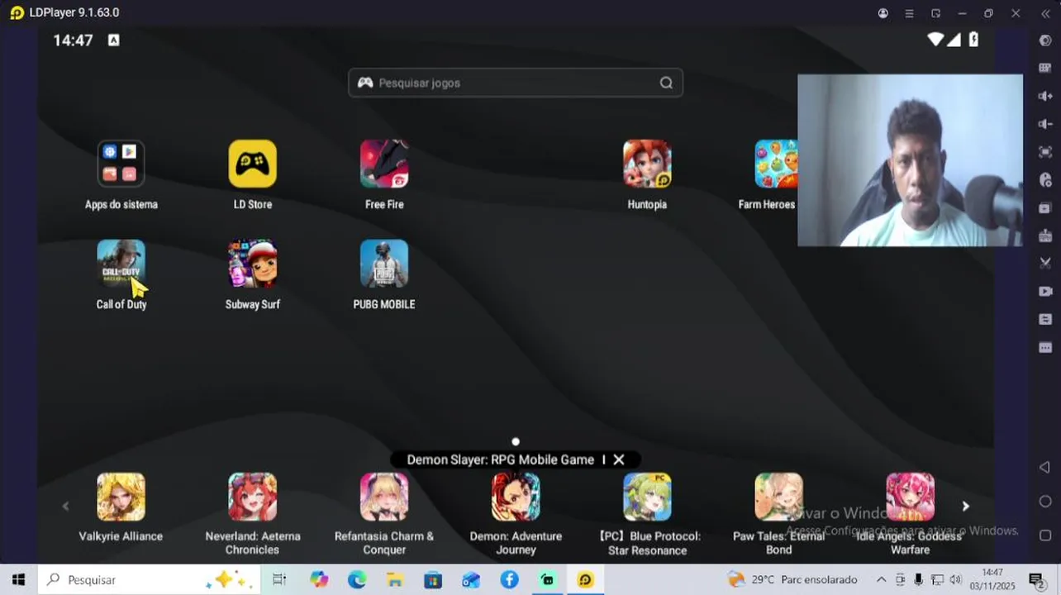Open Paw Tales: Eternal Bond recommendation
This screenshot has height=595, width=1061.
[778, 497]
